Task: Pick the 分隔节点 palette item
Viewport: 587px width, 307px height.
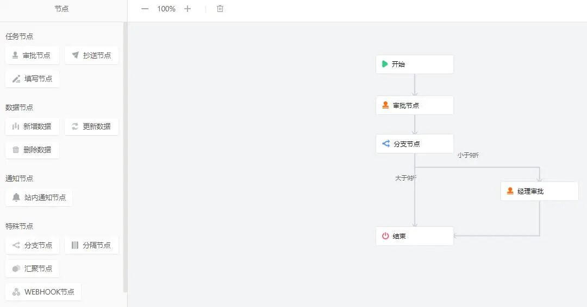Action: [91, 245]
